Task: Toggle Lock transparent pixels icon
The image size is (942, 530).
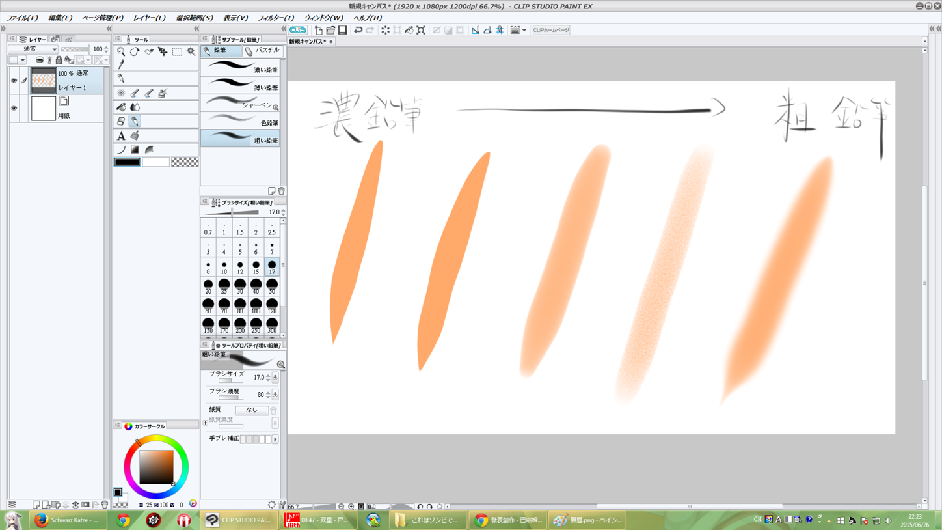Action: 69,60
